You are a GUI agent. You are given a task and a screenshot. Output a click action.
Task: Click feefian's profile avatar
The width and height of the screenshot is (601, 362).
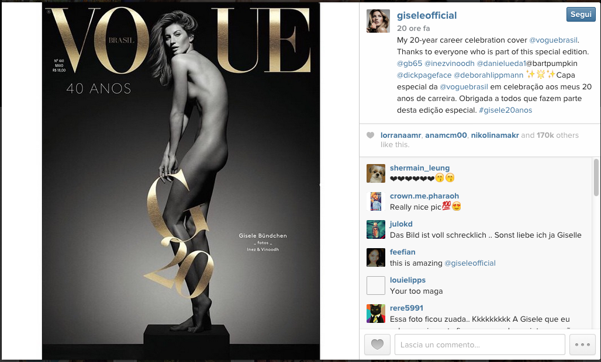(x=375, y=257)
